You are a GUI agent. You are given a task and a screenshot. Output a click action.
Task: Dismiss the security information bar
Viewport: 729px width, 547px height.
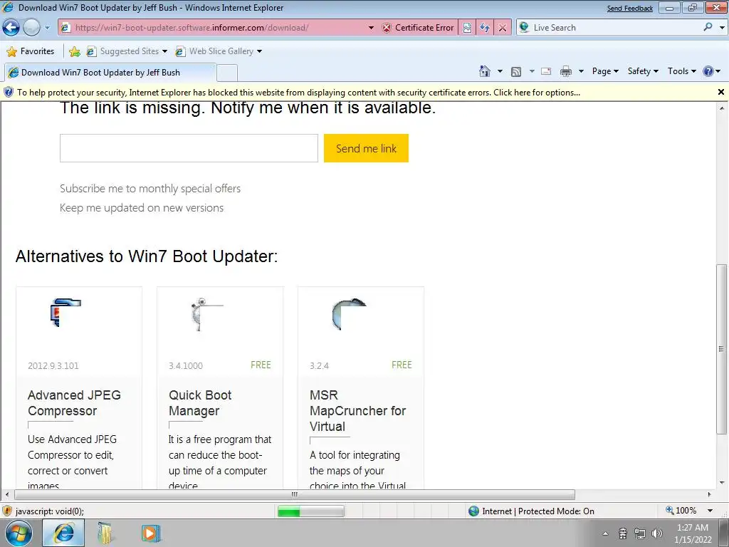pos(720,92)
